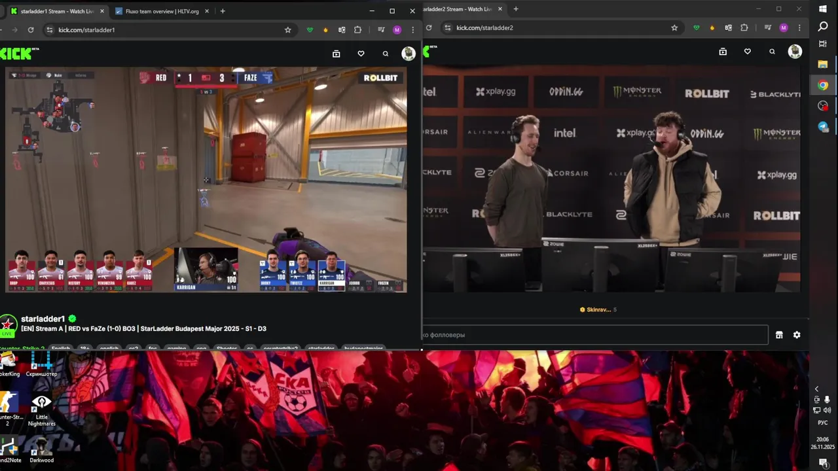This screenshot has height=471, width=838.
Task: Click the kick.com/starladder2 address bar
Action: (561, 27)
